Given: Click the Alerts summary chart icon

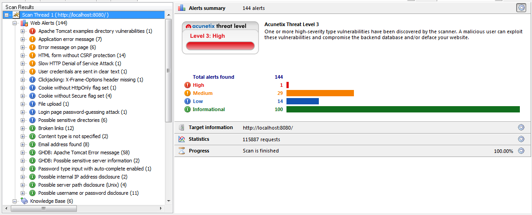Looking at the screenshot, I should pos(182,8).
